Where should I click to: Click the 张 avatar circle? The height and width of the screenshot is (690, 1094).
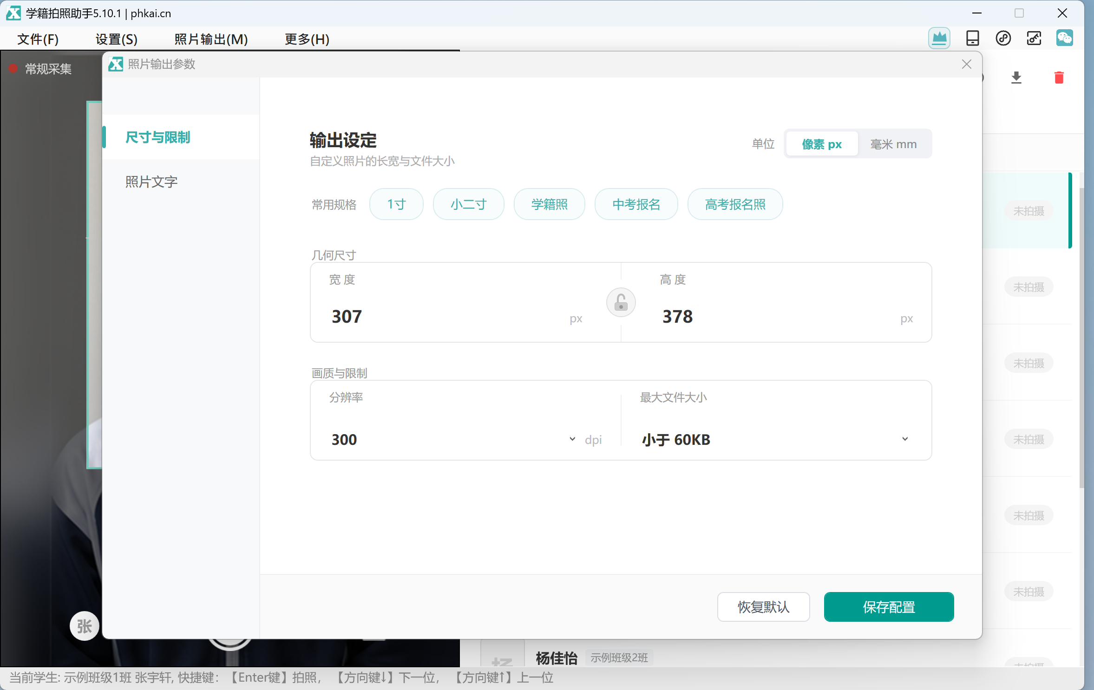pyautogui.click(x=85, y=626)
